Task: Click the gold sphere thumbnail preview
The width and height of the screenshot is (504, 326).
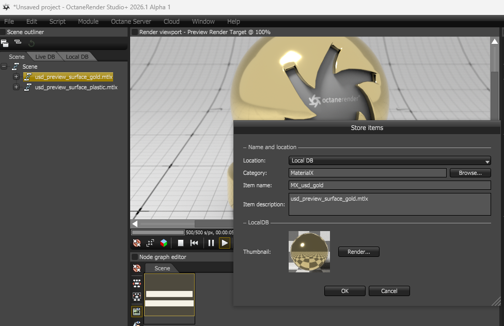Action: tap(309, 252)
